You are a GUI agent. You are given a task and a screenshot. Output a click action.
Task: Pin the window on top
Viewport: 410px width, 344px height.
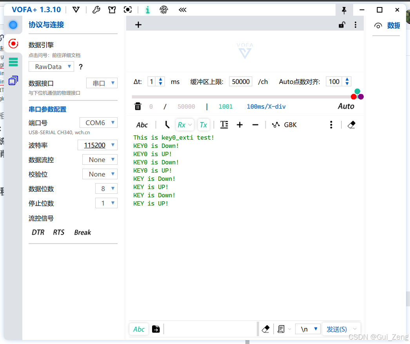pos(344,10)
